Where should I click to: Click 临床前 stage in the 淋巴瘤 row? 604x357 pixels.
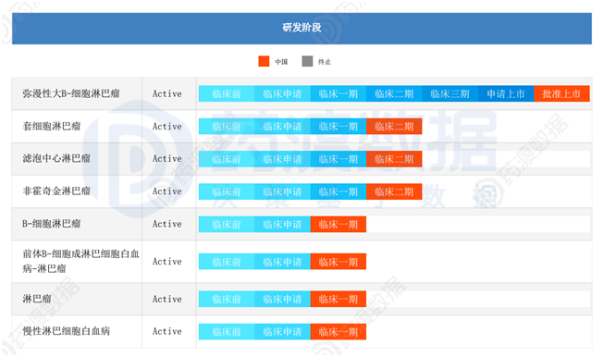click(x=227, y=299)
